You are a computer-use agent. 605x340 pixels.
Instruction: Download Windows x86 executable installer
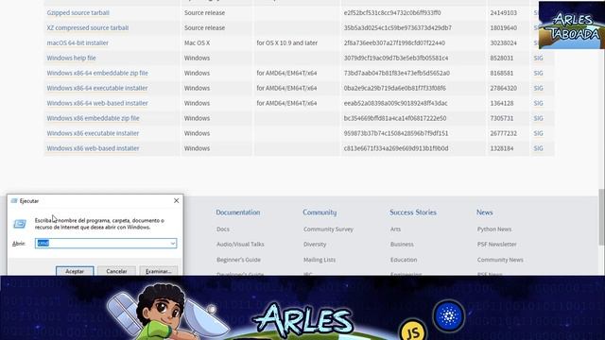[x=93, y=133]
